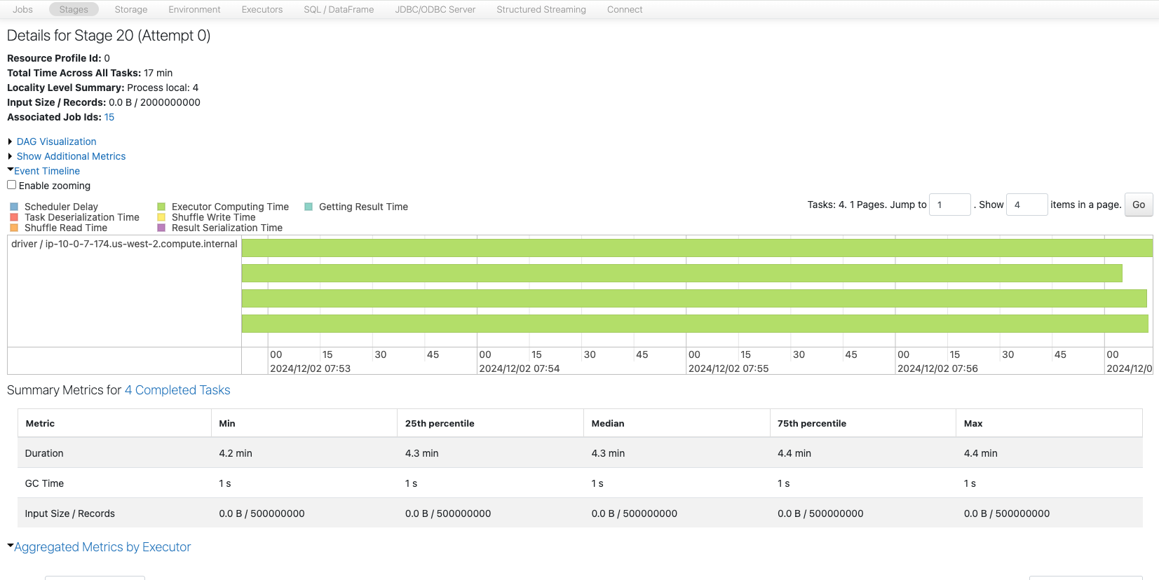The height and width of the screenshot is (580, 1159).
Task: Select the fourth, bottom task bar
Action: click(695, 324)
